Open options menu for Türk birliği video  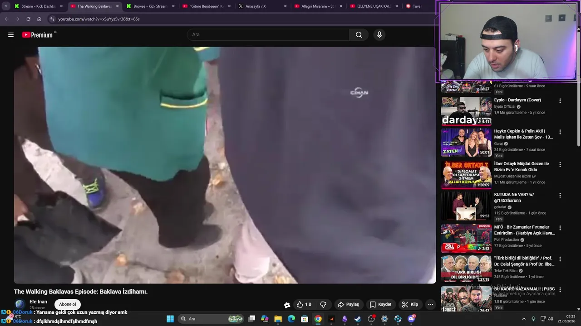pos(560,259)
